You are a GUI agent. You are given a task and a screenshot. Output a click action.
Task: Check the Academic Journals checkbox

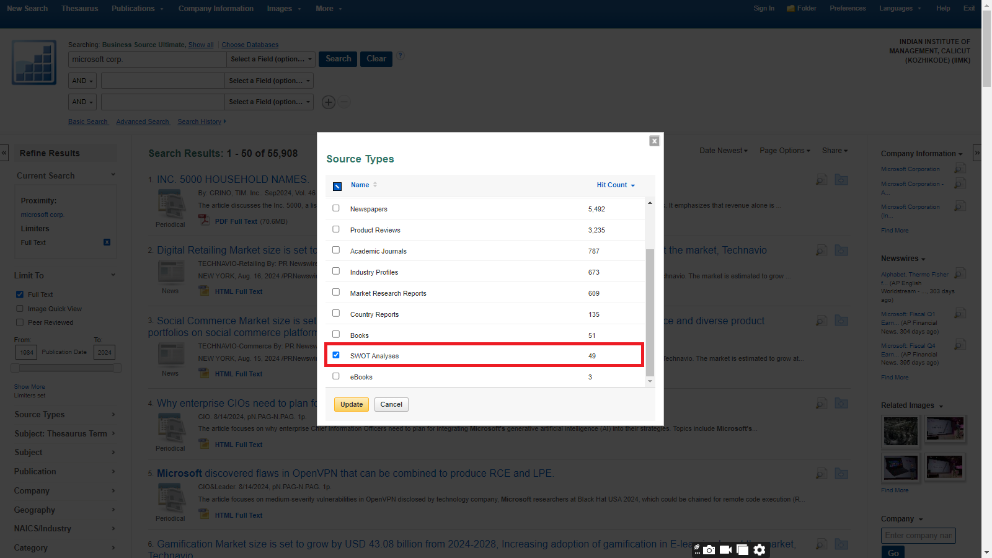tap(336, 250)
